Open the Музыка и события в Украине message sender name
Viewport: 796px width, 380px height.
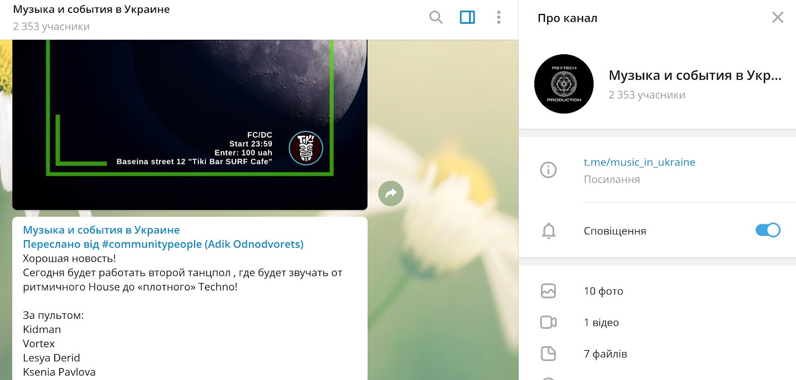coord(101,230)
